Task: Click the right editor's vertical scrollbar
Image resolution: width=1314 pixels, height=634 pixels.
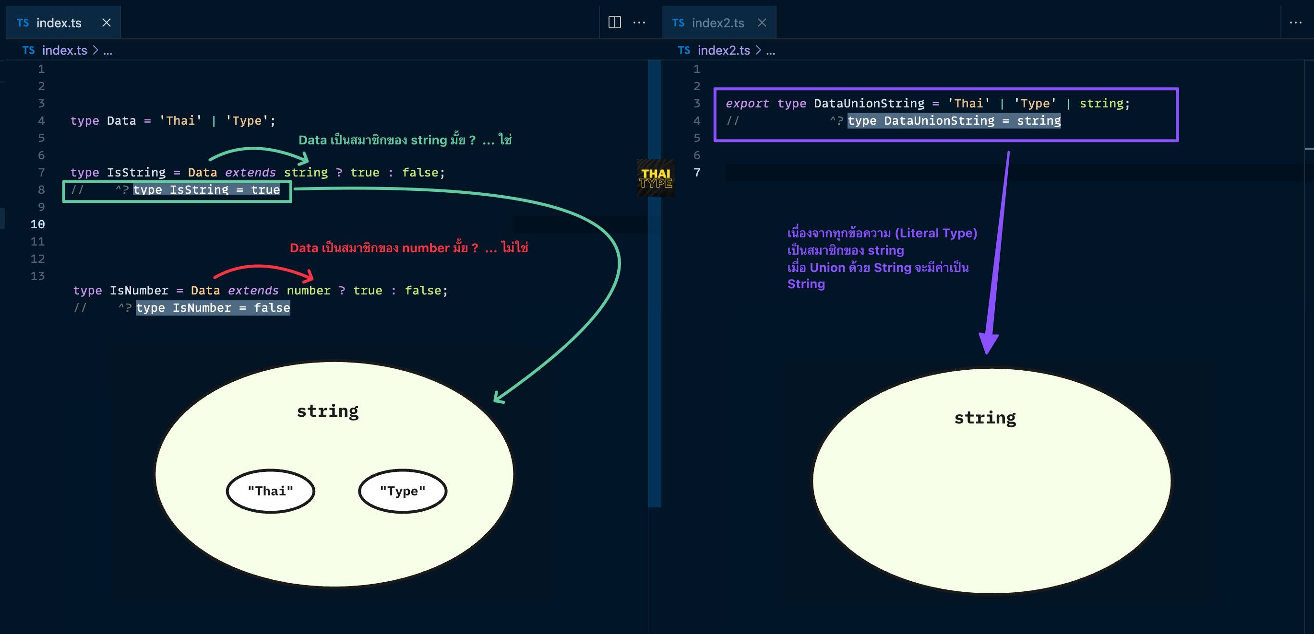Action: click(1309, 347)
